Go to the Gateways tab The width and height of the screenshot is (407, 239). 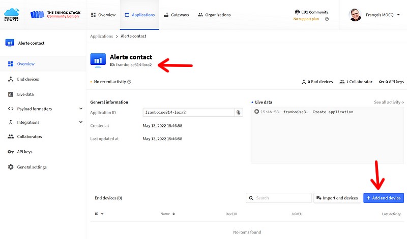point(177,15)
